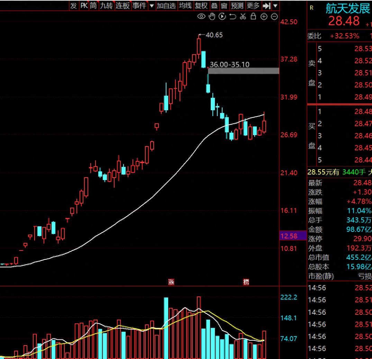Toggle 均线 moving averages
The image size is (372, 359).
point(185,6)
